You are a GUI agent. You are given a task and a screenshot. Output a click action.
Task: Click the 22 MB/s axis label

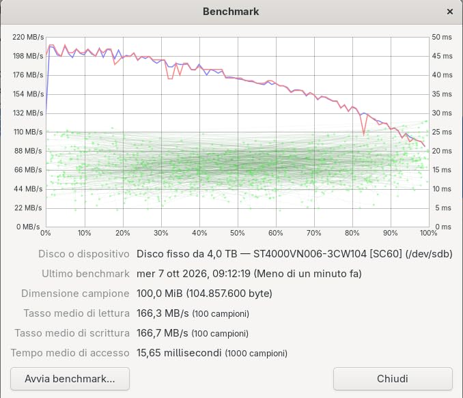pyautogui.click(x=28, y=208)
